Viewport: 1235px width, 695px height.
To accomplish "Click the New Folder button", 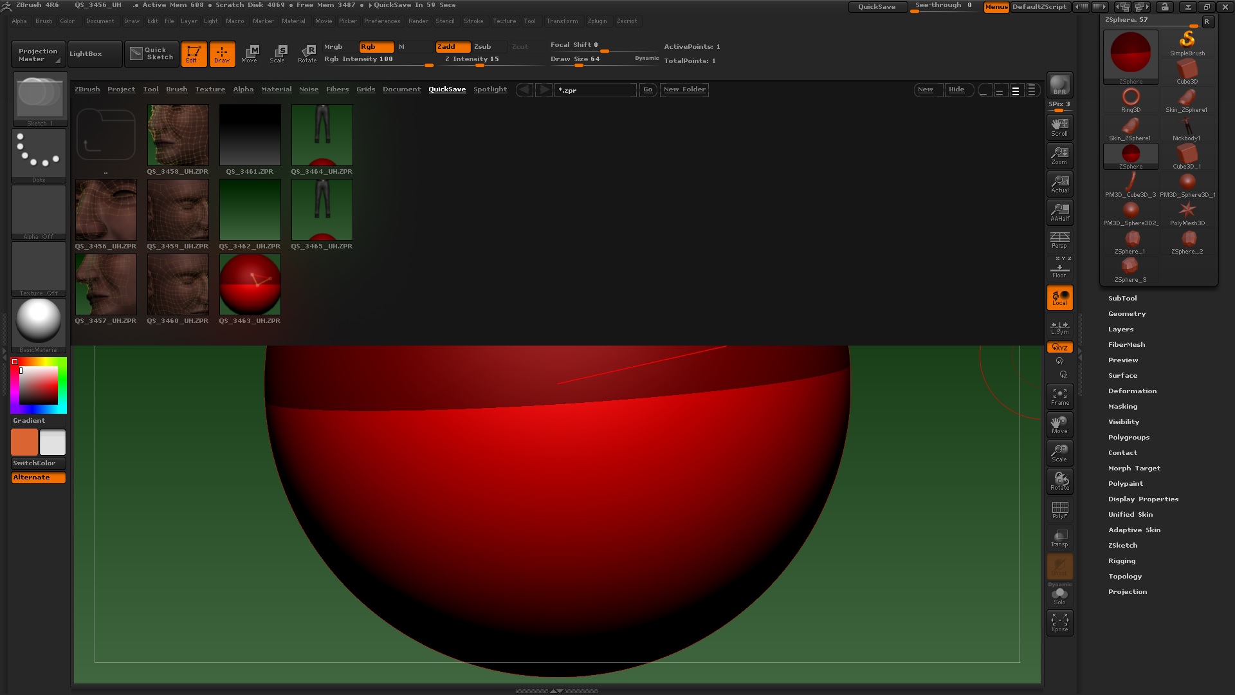I will pos(684,89).
